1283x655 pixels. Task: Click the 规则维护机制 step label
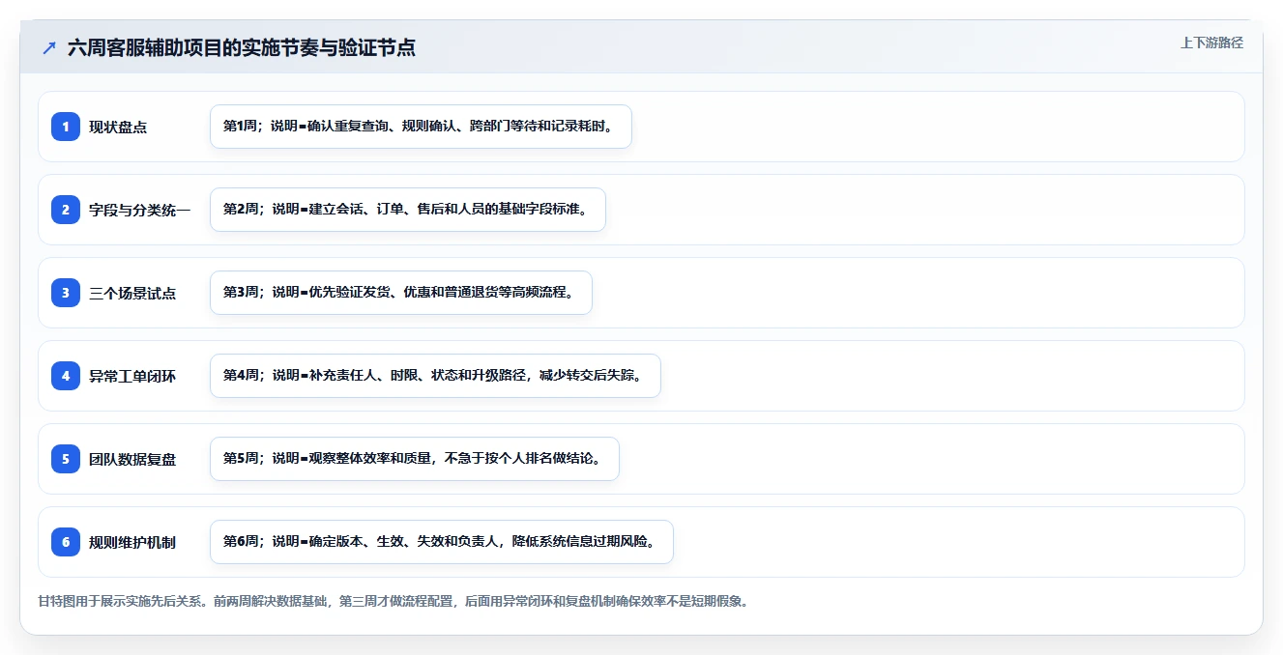[x=132, y=542]
